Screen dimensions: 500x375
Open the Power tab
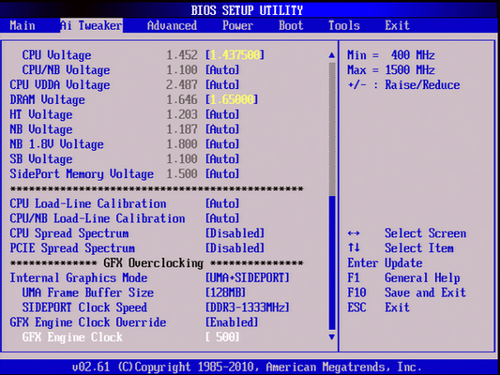coord(238,25)
